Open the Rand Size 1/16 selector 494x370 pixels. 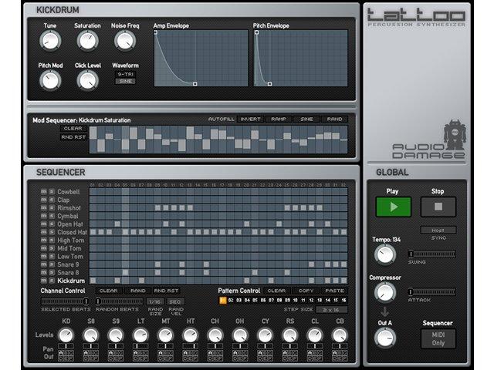click(154, 301)
